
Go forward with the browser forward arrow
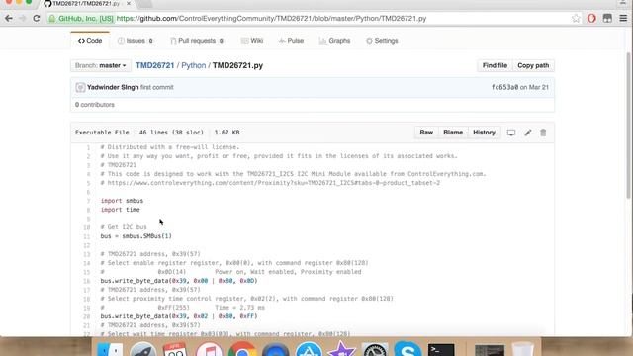click(x=23, y=18)
